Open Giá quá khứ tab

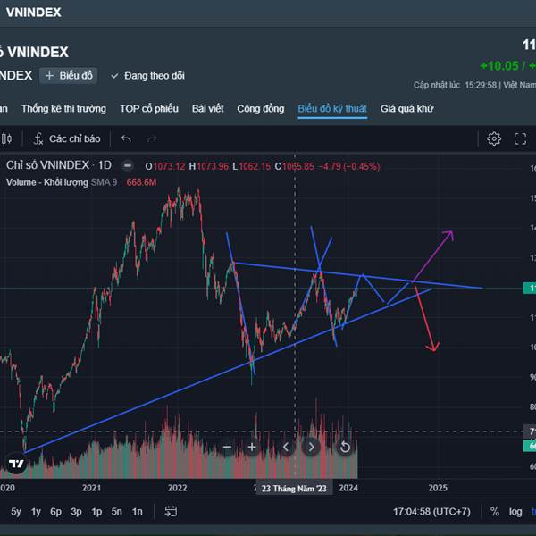pos(406,109)
